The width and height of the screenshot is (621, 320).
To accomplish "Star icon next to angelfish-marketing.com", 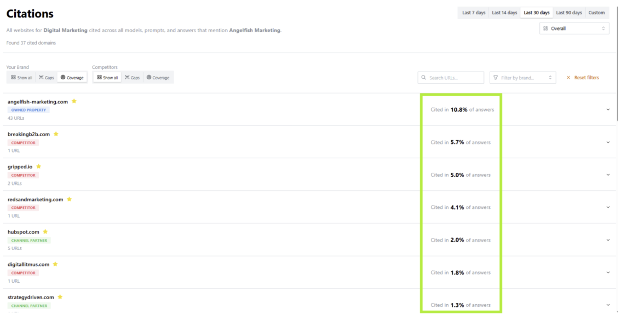I will click(x=74, y=101).
